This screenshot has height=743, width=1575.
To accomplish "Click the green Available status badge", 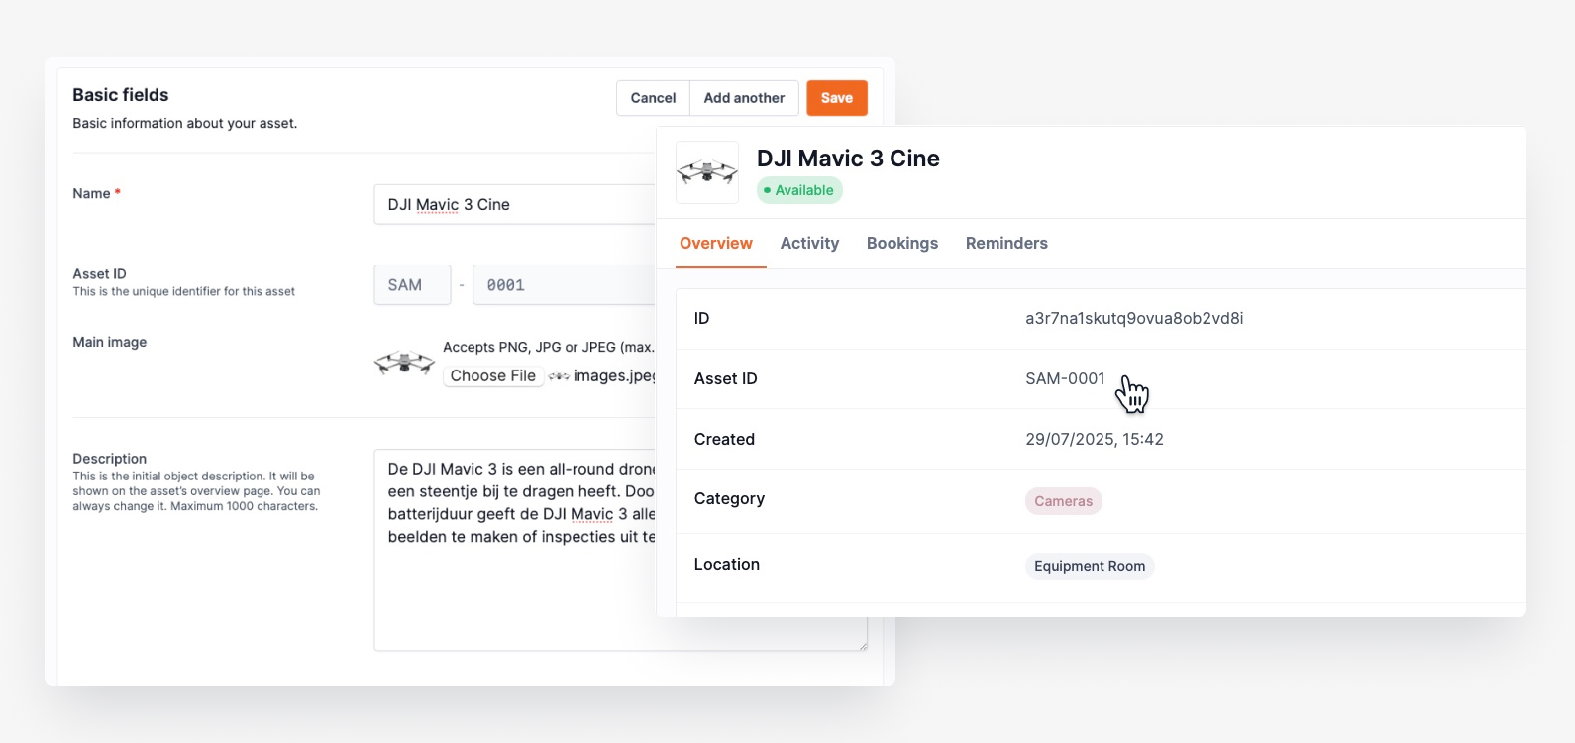I will pyautogui.click(x=799, y=190).
